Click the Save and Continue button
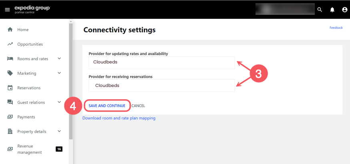Screen dimensions: 350x164 click(x=107, y=106)
